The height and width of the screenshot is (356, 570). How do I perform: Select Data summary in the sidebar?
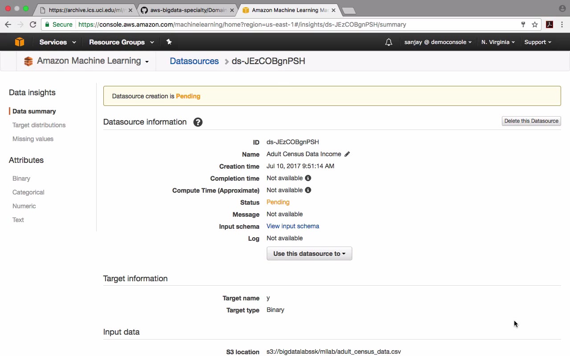pos(34,111)
